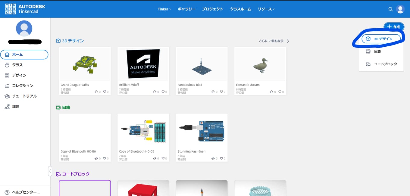Image resolution: width=410 pixels, height=196 pixels.
Task: Show 2 more 3D designs chevron
Action: point(288,41)
